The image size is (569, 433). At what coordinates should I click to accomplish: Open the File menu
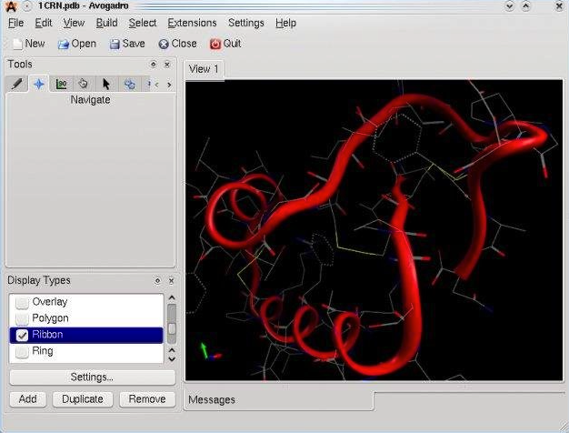coord(16,23)
